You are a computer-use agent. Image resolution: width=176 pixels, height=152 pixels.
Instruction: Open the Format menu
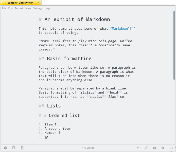pos(19,8)
